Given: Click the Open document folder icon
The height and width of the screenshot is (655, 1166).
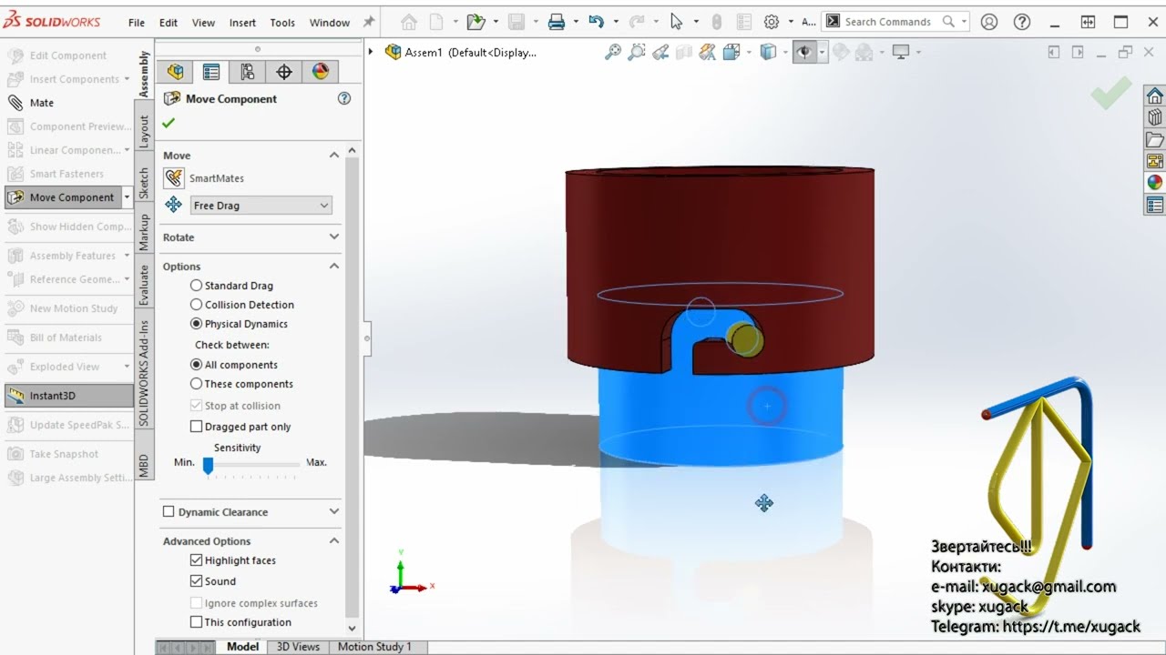Looking at the screenshot, I should tap(474, 22).
